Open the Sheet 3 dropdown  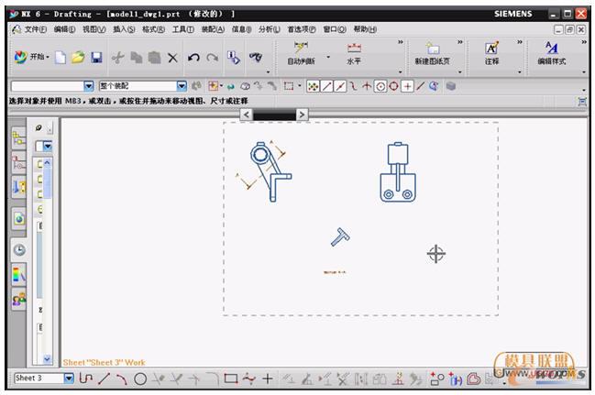(69, 378)
